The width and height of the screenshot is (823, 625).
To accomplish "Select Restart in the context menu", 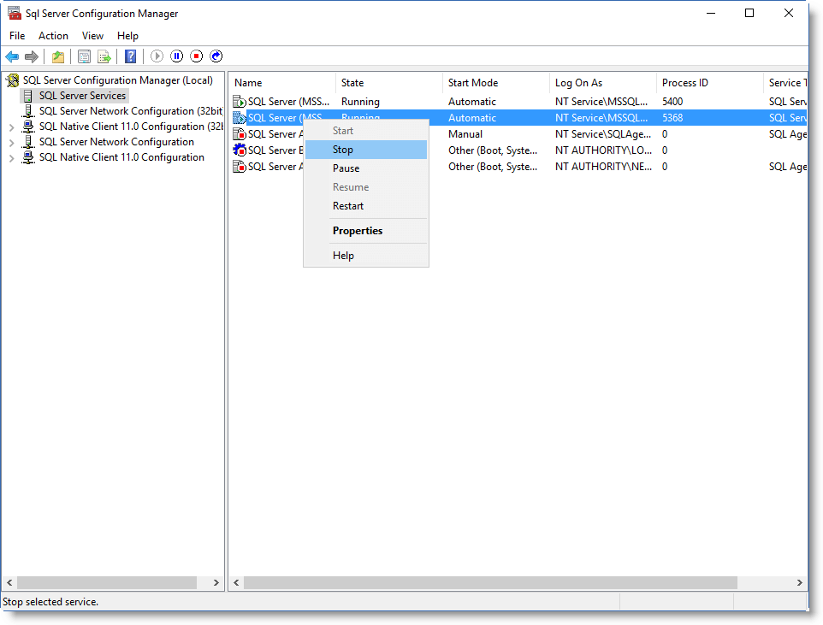I will 348,206.
